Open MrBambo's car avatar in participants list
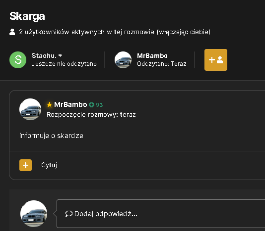 (x=123, y=60)
